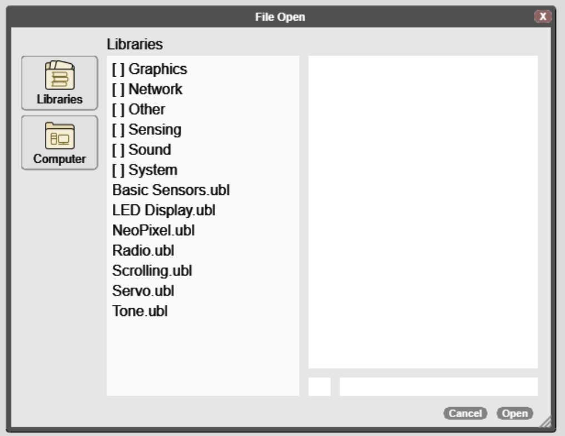Click the wide text field above the Cancel button

tap(438, 387)
